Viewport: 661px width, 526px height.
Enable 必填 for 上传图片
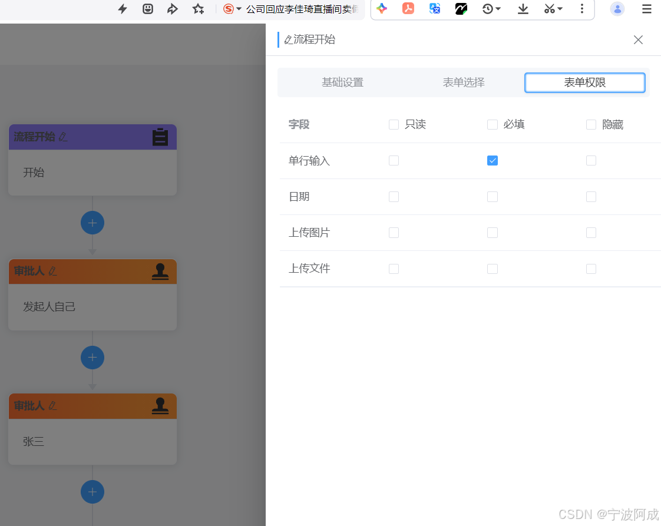493,233
